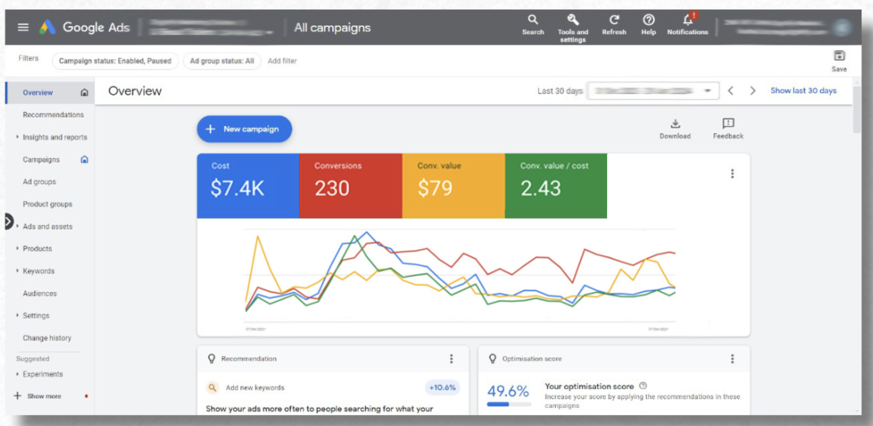The width and height of the screenshot is (873, 426).
Task: Click the Suggested section label
Action: [32, 359]
